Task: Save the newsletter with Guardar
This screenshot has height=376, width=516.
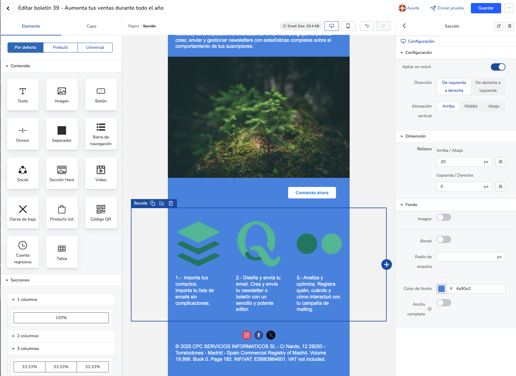Action: tap(486, 8)
